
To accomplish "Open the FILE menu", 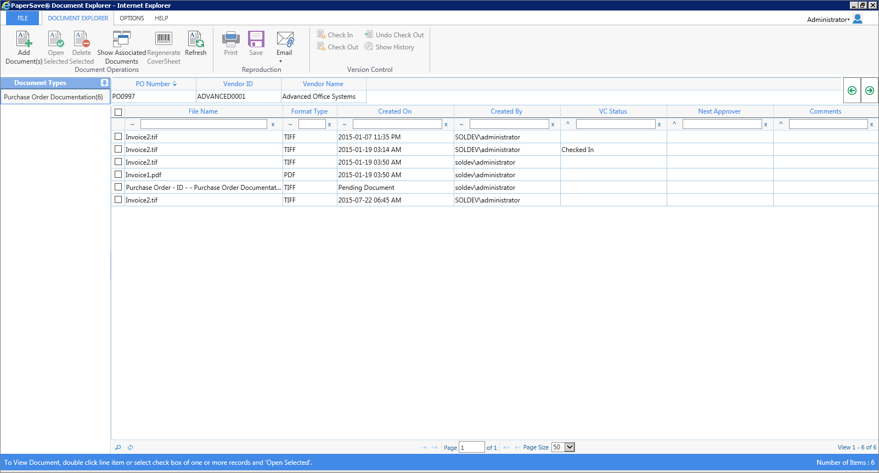I will click(22, 18).
